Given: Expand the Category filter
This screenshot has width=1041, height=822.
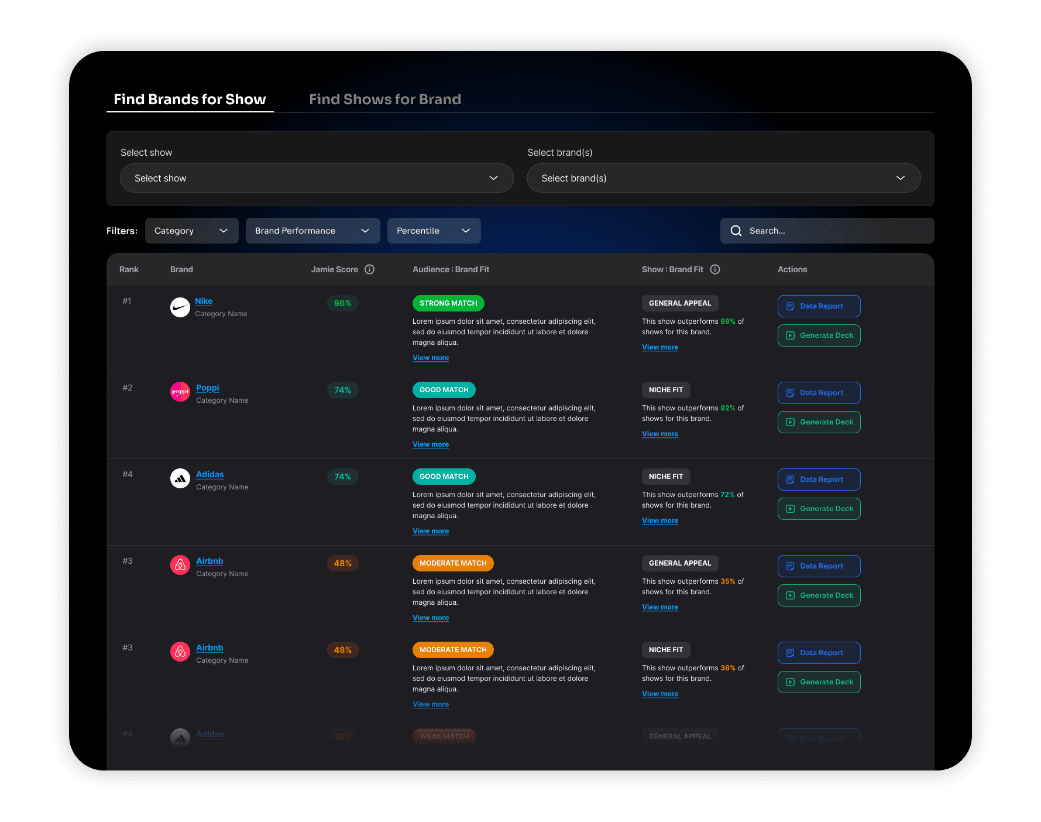Looking at the screenshot, I should pos(191,231).
